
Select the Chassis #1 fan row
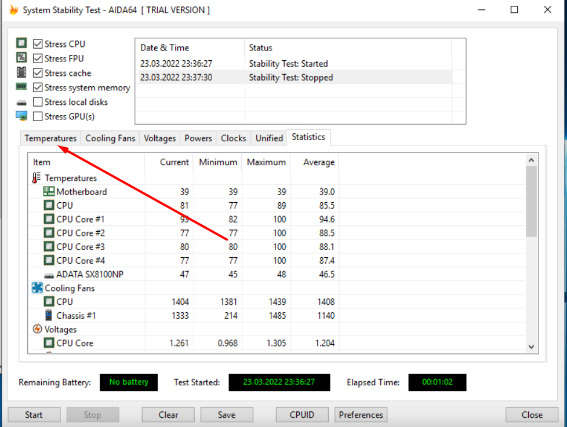[x=277, y=315]
